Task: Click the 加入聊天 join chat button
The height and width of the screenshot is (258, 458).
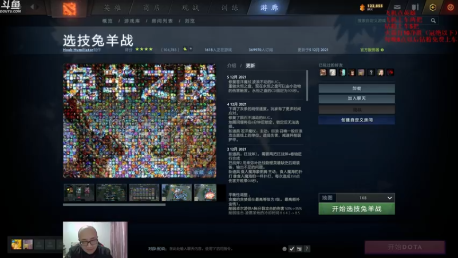Action: tap(357, 99)
